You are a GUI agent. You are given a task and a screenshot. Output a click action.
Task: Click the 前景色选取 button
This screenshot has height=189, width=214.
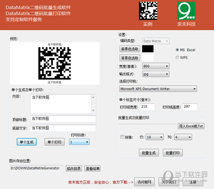point(130,49)
